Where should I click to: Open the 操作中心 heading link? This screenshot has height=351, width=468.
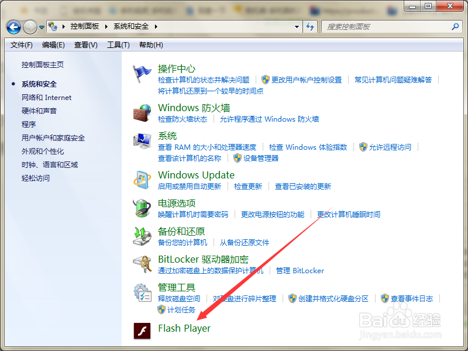177,68
